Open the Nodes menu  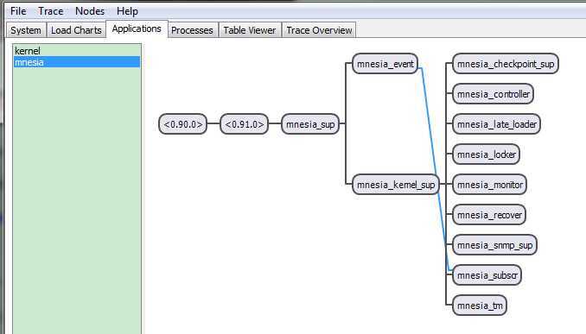[90, 11]
